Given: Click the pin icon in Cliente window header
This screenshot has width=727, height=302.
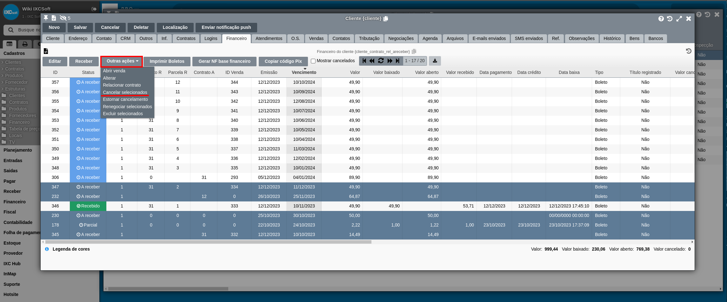Looking at the screenshot, I should pos(46,18).
